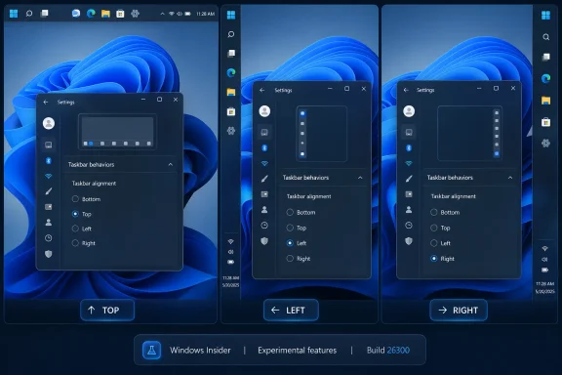
Task: Launch Edge from the right vertical taskbar
Action: coord(545,78)
